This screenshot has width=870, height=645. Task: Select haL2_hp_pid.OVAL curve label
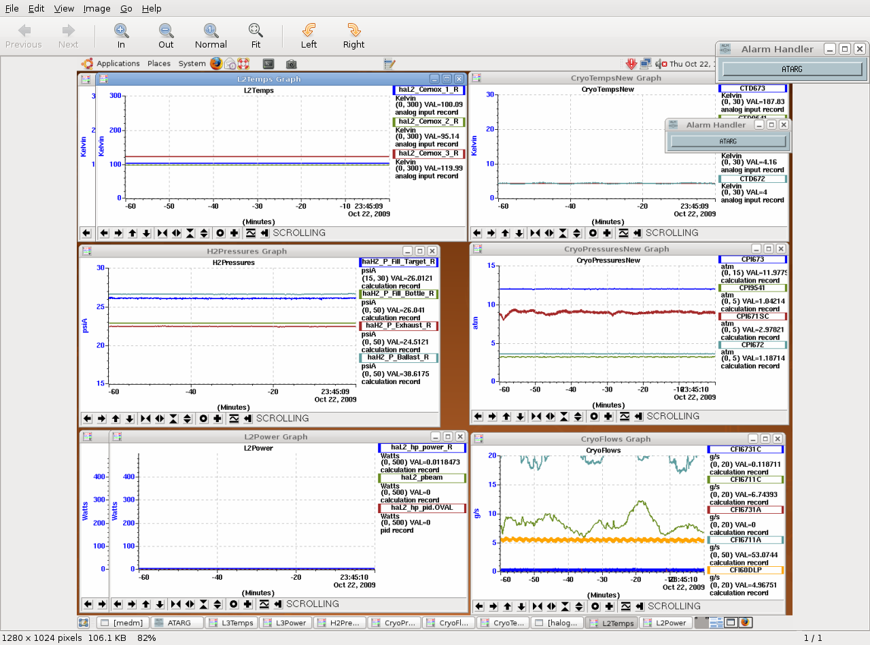pos(422,508)
